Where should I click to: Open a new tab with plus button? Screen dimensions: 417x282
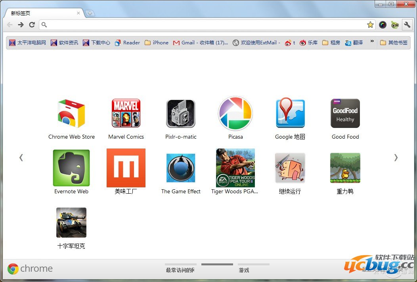[x=90, y=13]
